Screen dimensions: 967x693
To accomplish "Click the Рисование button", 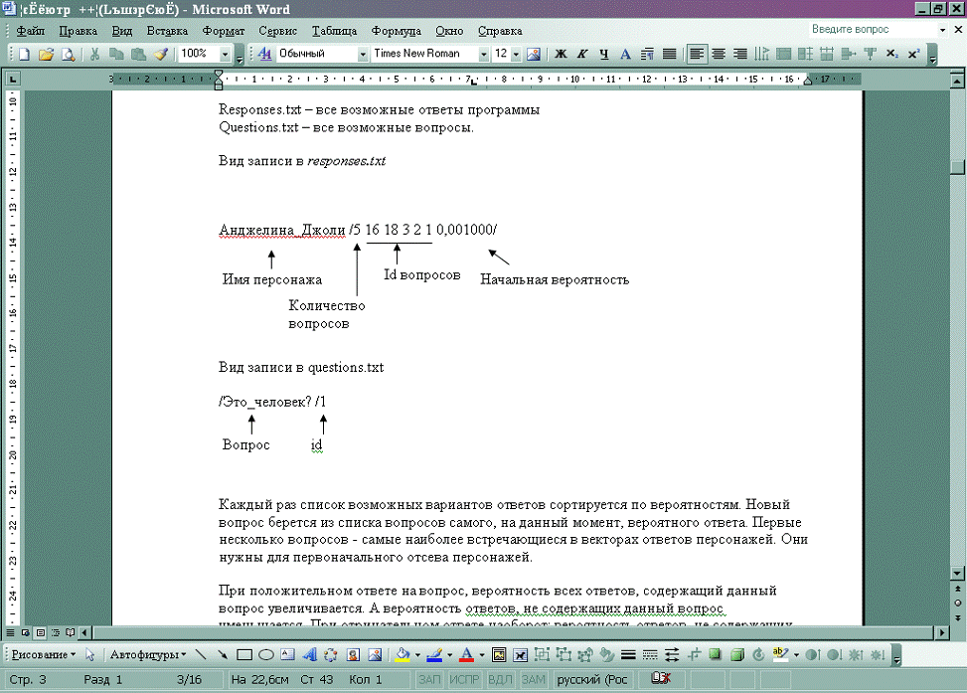I will (42, 655).
